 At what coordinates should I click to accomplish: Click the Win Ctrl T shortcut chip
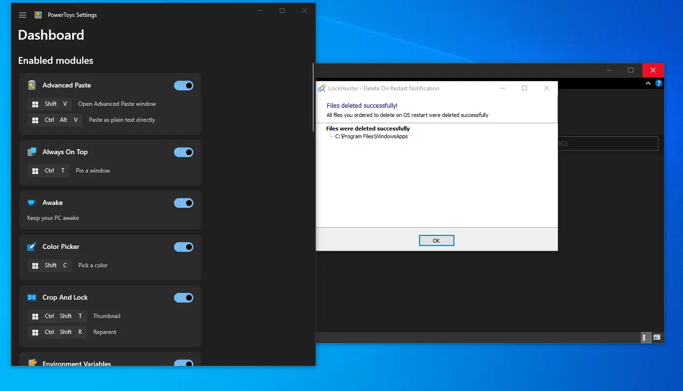pyautogui.click(x=48, y=171)
